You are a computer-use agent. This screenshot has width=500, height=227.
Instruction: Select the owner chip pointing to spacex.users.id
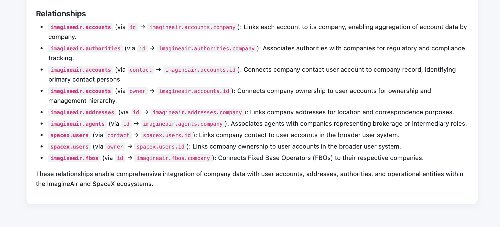tap(115, 147)
